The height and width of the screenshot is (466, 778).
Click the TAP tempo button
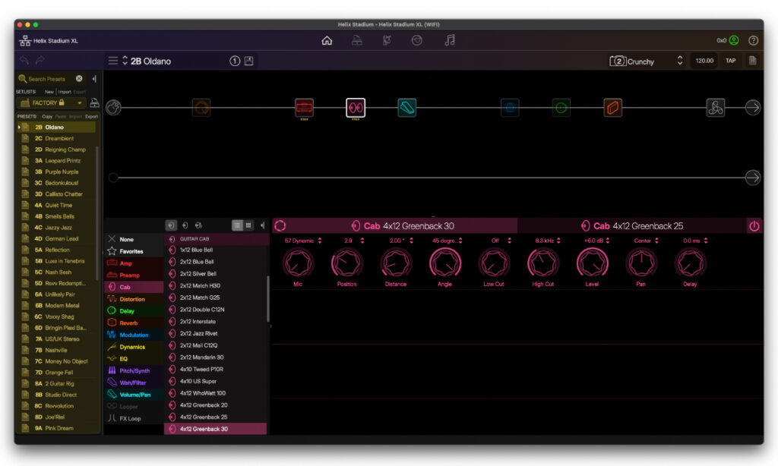[x=729, y=60]
